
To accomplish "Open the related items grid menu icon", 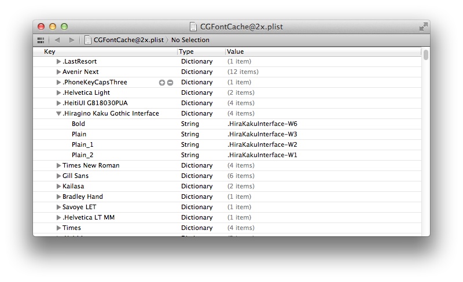I will pyautogui.click(x=41, y=40).
